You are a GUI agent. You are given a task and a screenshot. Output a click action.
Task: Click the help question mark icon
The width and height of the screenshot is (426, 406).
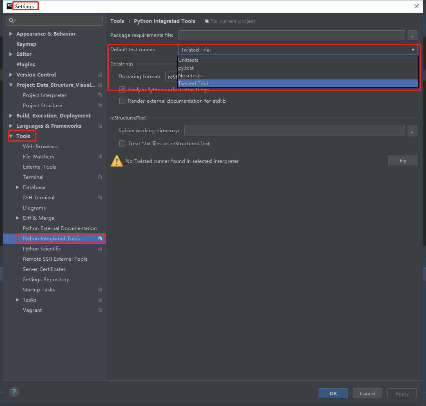tap(14, 392)
